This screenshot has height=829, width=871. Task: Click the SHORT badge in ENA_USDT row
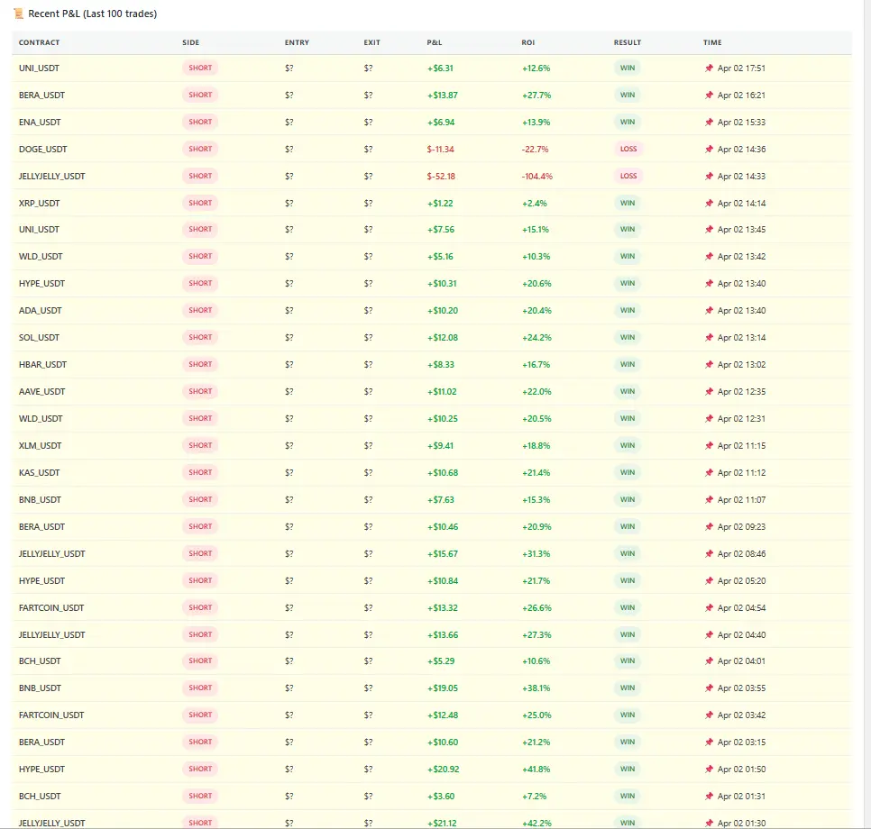point(200,122)
